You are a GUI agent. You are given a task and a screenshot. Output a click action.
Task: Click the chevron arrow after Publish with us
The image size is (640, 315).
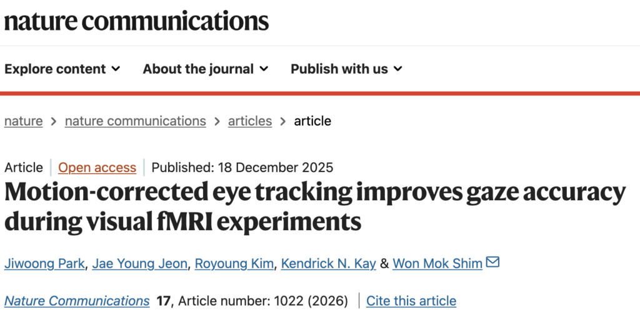pyautogui.click(x=398, y=69)
